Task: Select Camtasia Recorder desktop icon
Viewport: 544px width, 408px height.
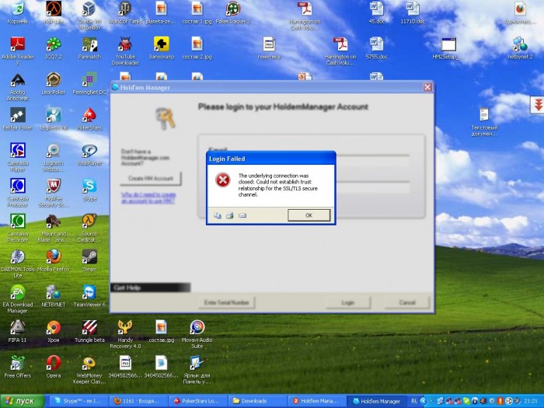Action: pos(17,228)
